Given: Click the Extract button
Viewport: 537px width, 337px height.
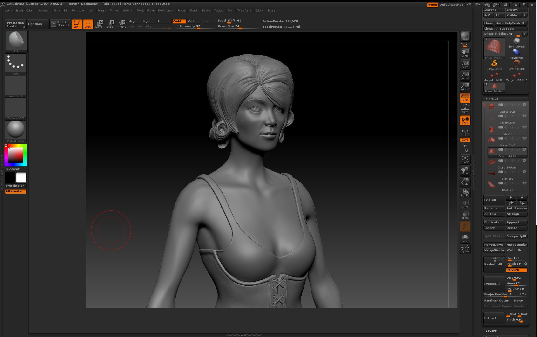Looking at the screenshot, I should (494, 318).
